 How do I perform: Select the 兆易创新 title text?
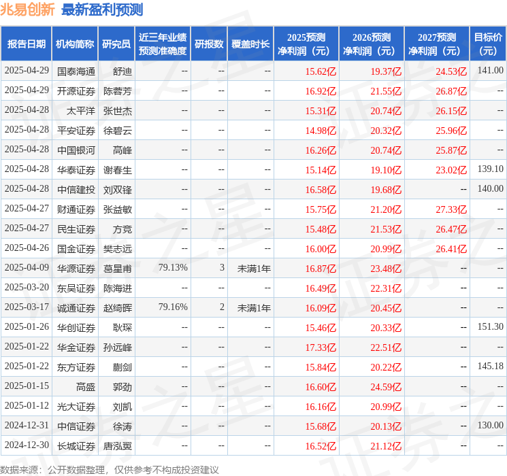point(27,10)
